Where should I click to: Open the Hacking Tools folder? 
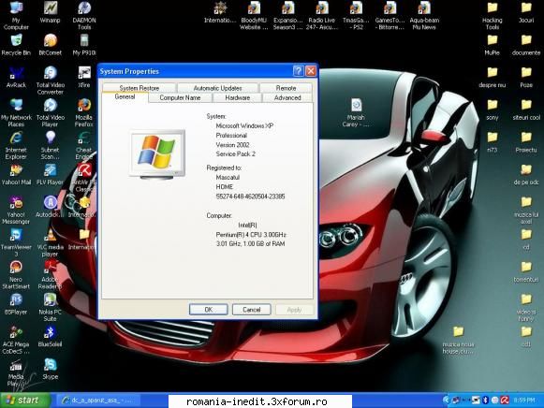492,15
